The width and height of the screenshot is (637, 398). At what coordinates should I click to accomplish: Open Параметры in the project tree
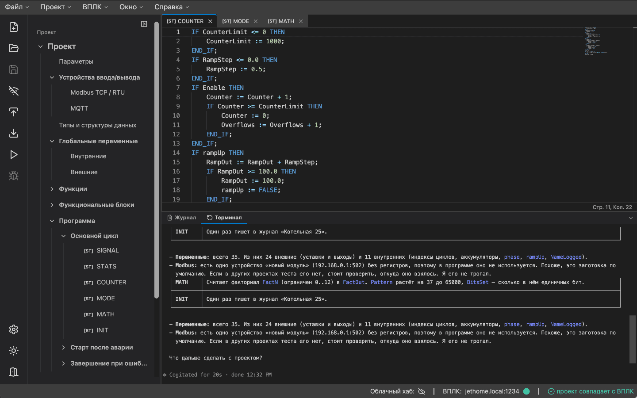(76, 61)
